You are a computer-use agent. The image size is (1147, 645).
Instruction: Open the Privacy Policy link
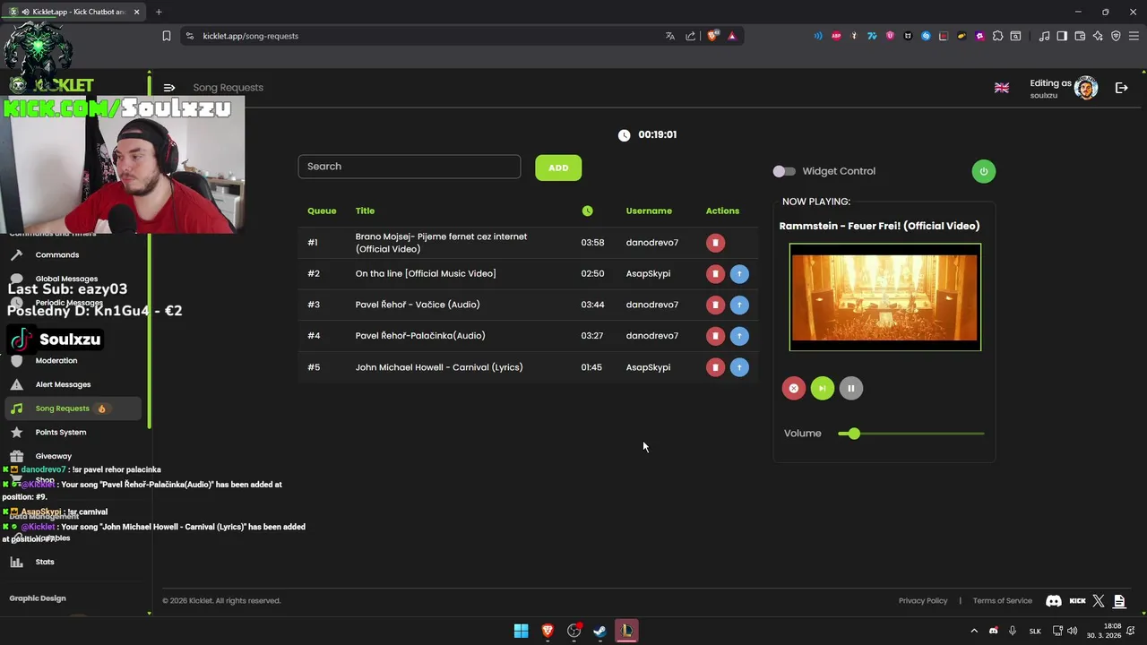click(x=923, y=601)
